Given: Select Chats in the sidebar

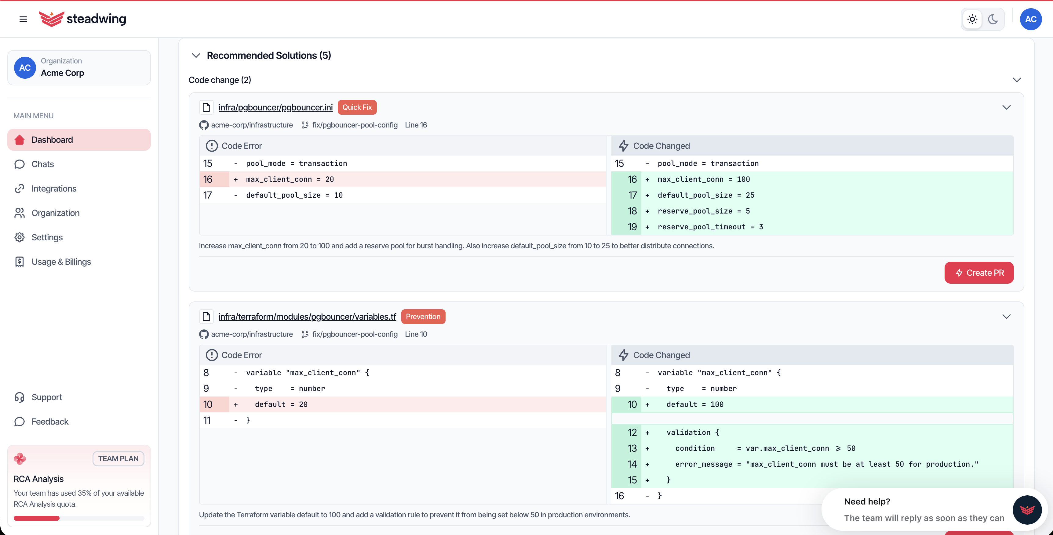Looking at the screenshot, I should (42, 164).
